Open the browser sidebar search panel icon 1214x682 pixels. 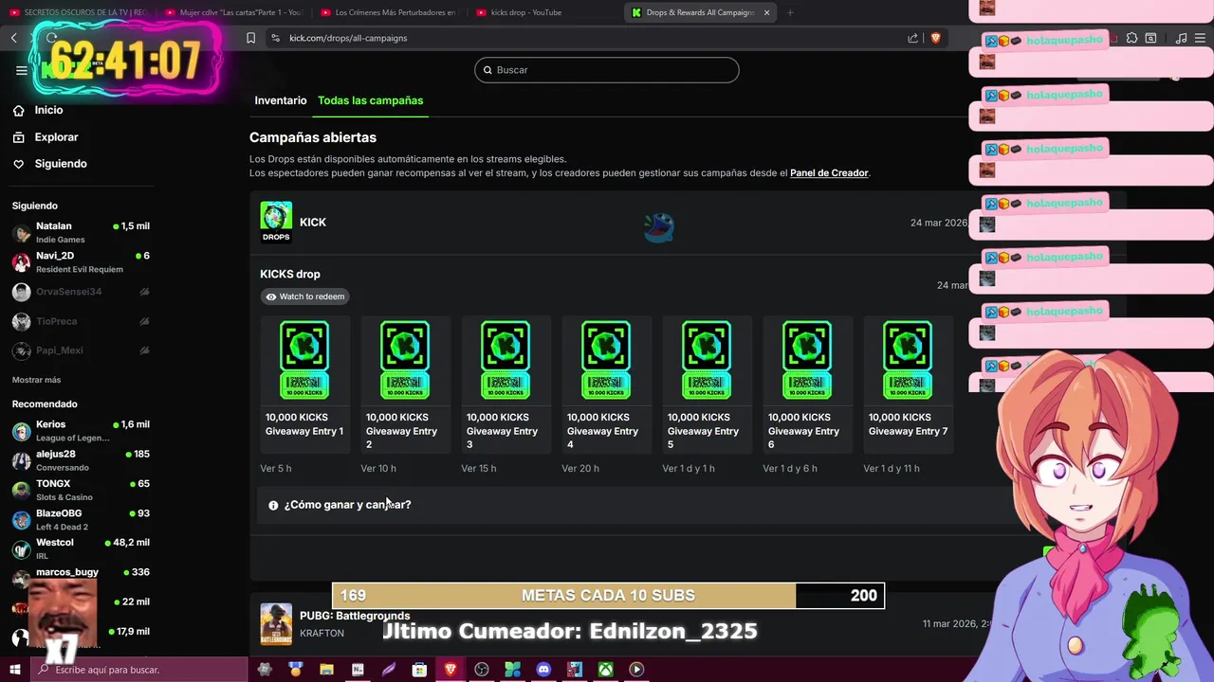[x=1150, y=38]
